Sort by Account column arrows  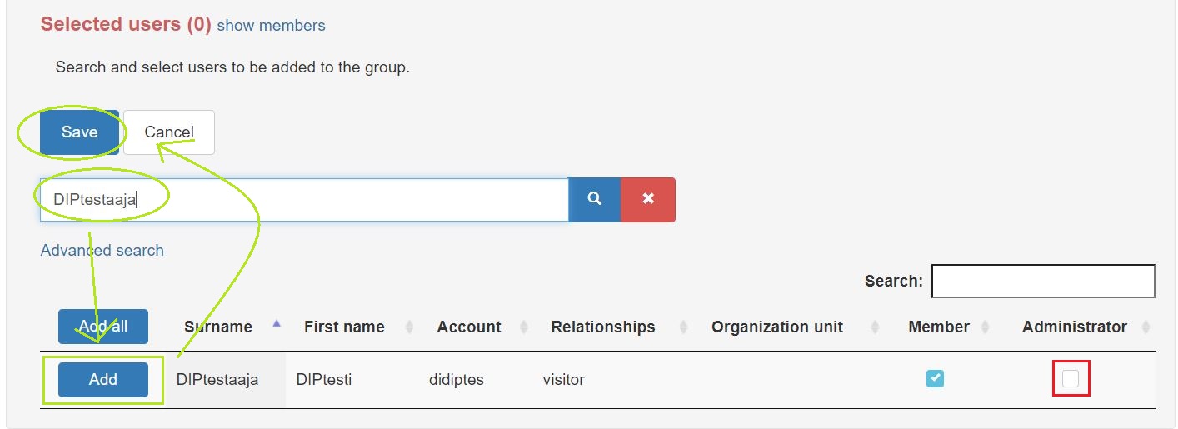[x=523, y=327]
